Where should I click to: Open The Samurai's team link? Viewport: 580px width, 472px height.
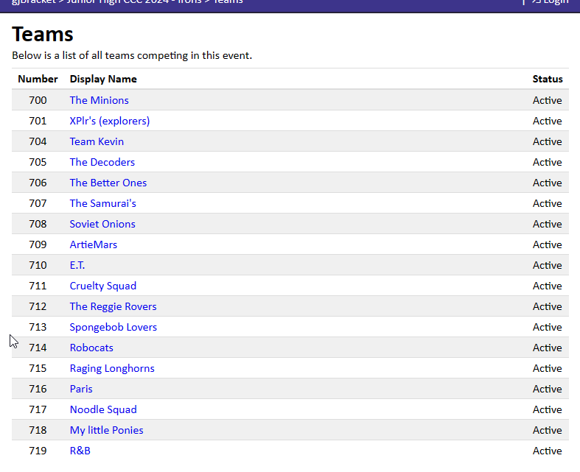[102, 203]
